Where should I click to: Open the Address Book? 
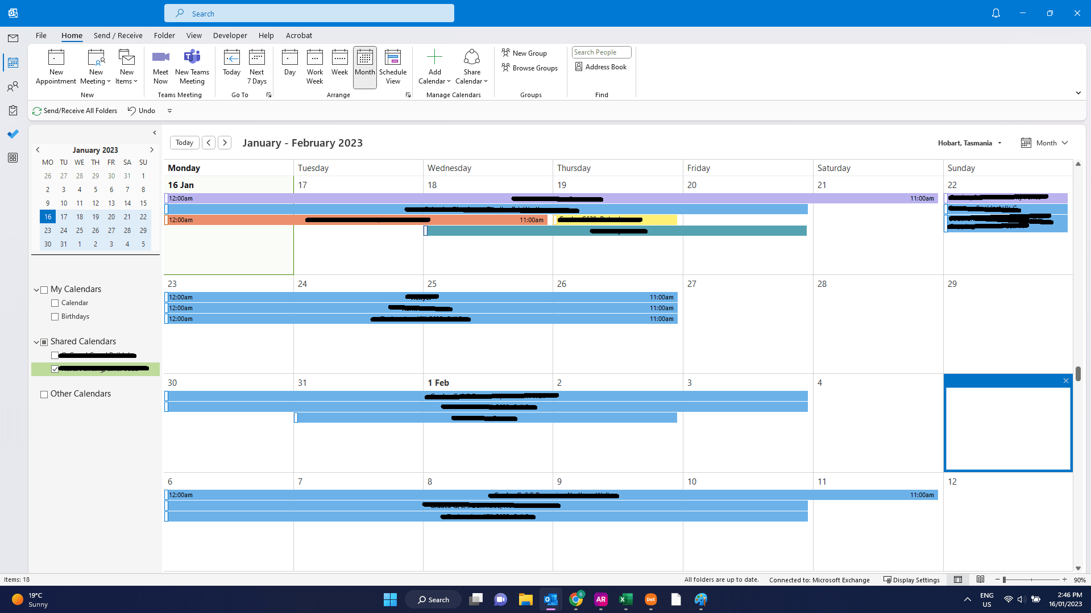coord(601,67)
